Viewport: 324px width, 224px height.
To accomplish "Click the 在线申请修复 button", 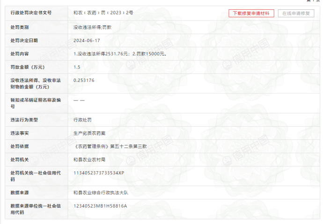I will [x=295, y=13].
